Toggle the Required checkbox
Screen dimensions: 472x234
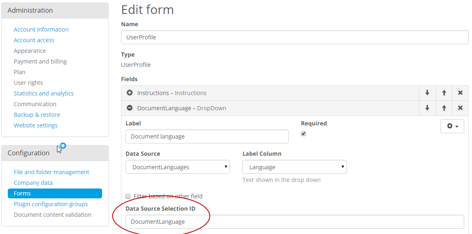pos(303,134)
